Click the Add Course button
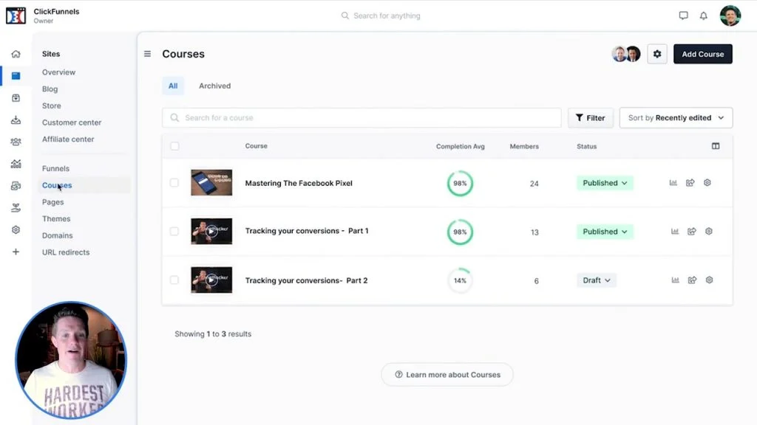This screenshot has height=425, width=757. pos(702,54)
